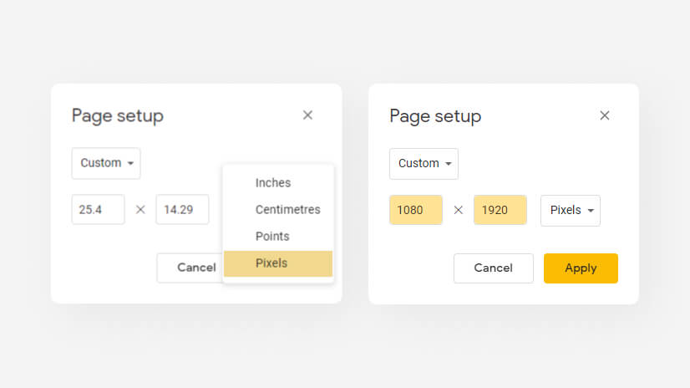Click the multiplication sign between 1080 and 1920

point(458,210)
